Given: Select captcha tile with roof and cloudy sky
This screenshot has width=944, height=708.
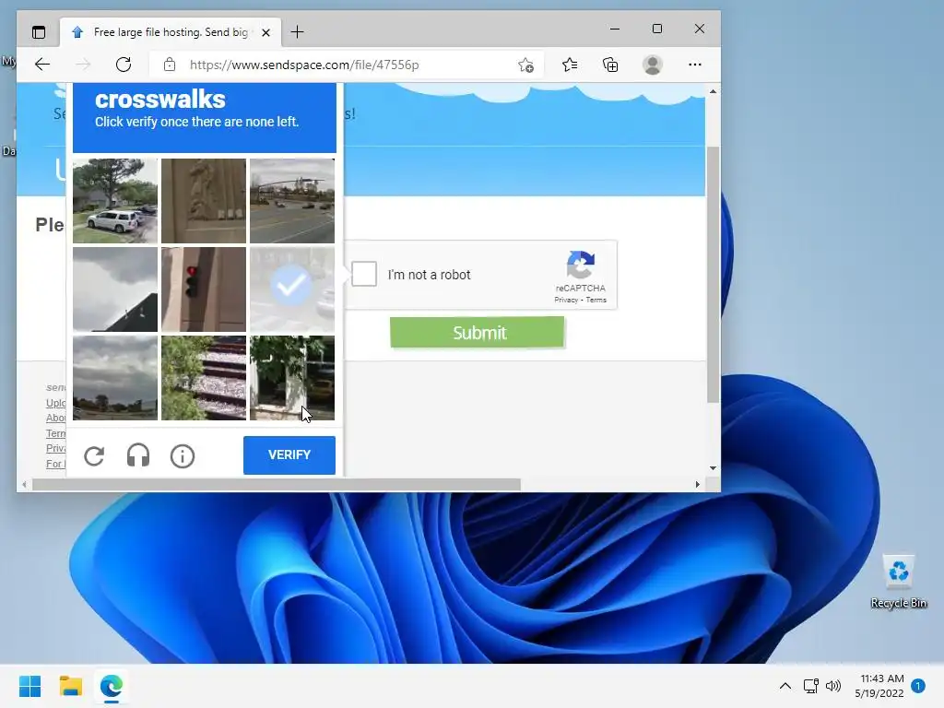Looking at the screenshot, I should [115, 289].
